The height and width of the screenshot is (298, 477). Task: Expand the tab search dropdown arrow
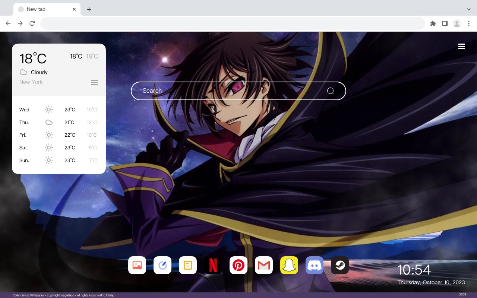[x=469, y=9]
